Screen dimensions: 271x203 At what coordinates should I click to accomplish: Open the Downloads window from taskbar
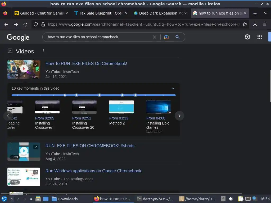coord(65,199)
